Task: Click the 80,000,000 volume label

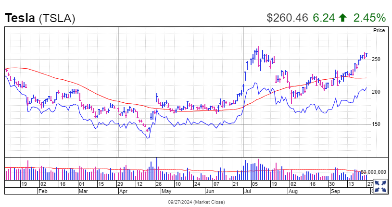Action: [x=374, y=172]
